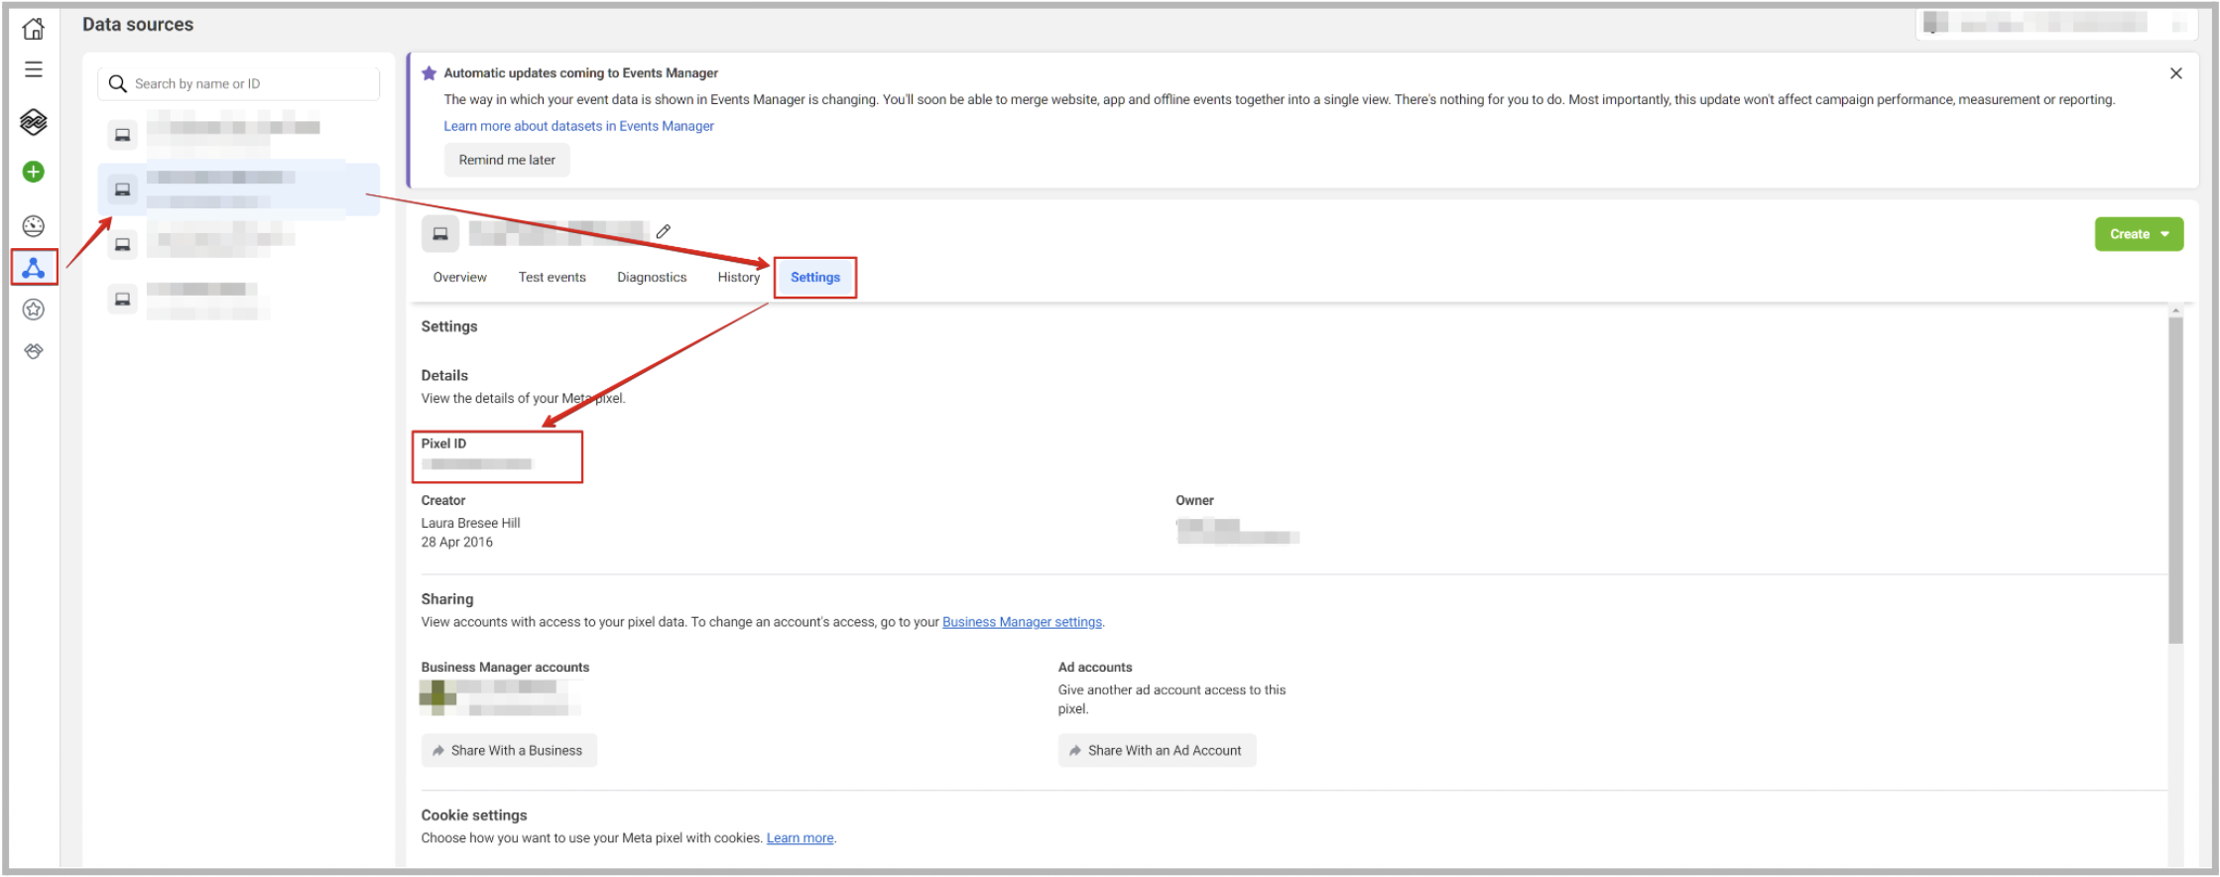Select the third pixel data source in the list
Viewport: 2220px width, 877px height.
(x=238, y=244)
